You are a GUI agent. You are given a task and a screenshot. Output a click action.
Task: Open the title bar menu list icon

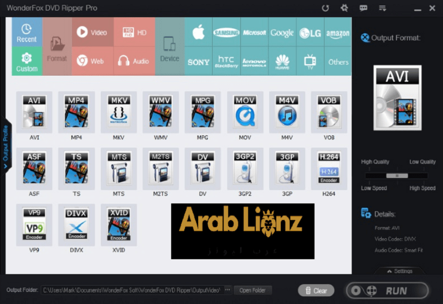(383, 8)
